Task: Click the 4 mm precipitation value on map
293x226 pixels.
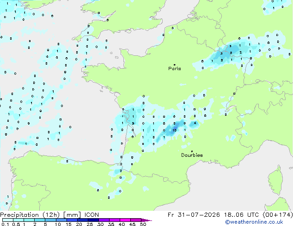Action: (195, 123)
